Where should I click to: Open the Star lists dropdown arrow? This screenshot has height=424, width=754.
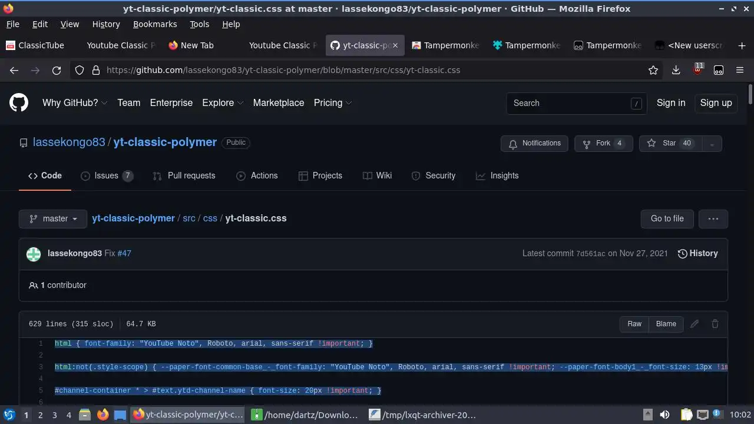point(712,144)
